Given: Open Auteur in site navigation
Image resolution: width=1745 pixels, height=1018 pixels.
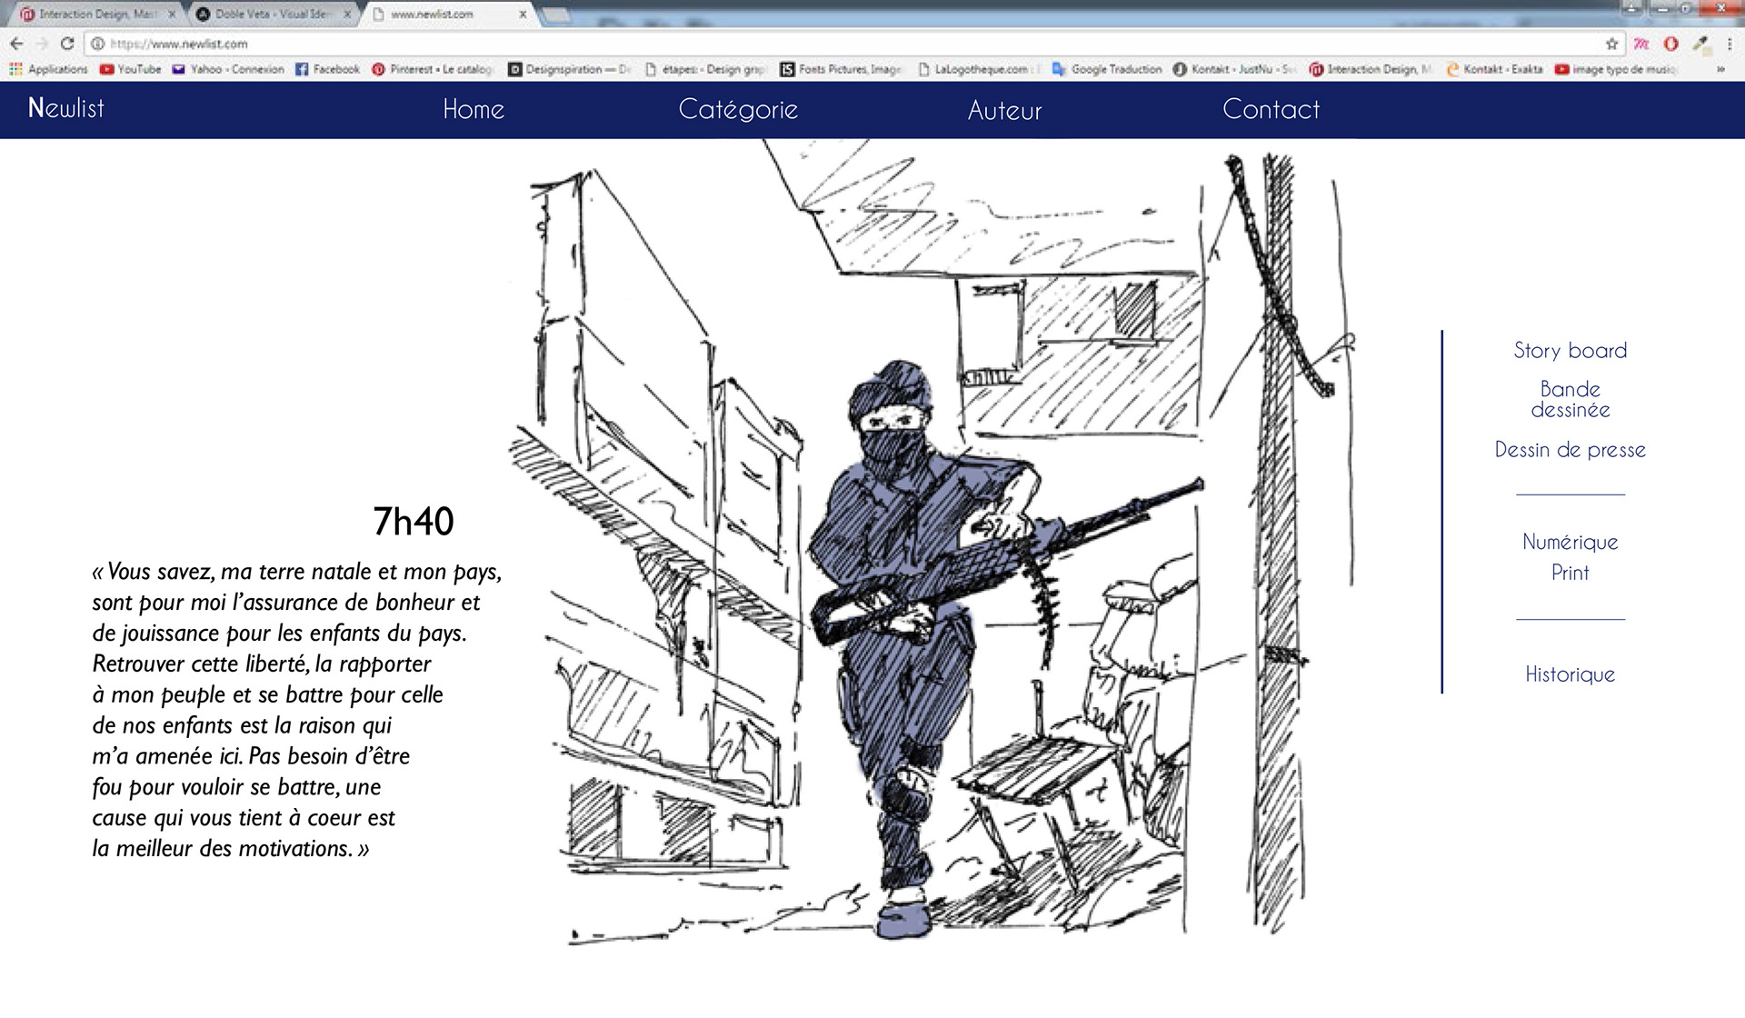Looking at the screenshot, I should [x=1004, y=111].
